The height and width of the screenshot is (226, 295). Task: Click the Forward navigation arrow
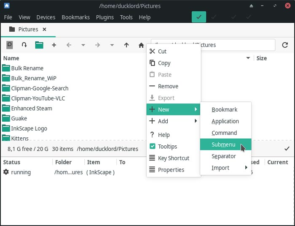(97, 45)
